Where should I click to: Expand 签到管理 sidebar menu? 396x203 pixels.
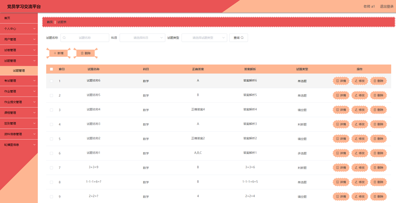19,123
